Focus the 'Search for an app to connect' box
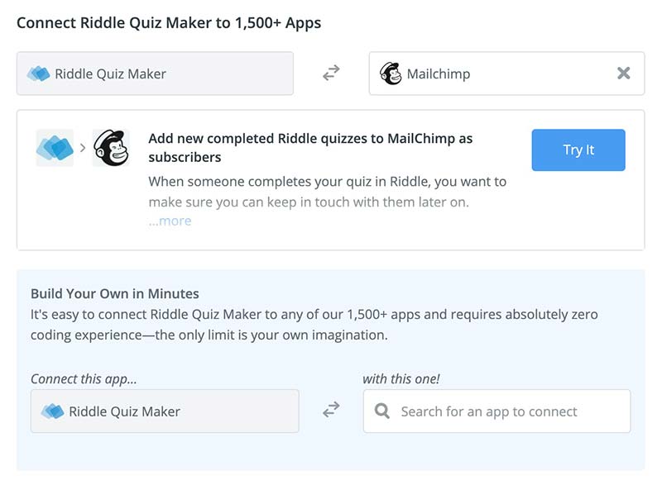This screenshot has width=662, height=485. [497, 411]
